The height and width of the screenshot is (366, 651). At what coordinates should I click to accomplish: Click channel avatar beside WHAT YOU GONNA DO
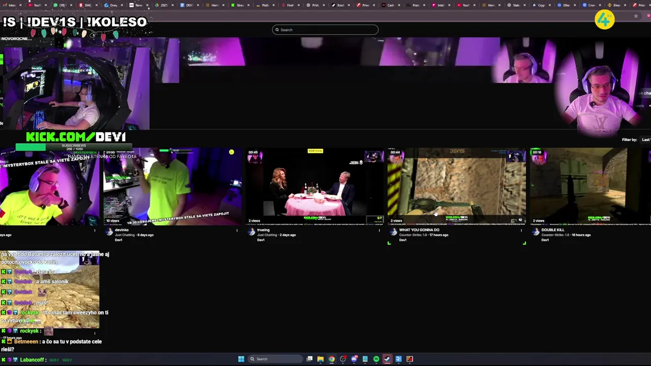click(x=394, y=232)
